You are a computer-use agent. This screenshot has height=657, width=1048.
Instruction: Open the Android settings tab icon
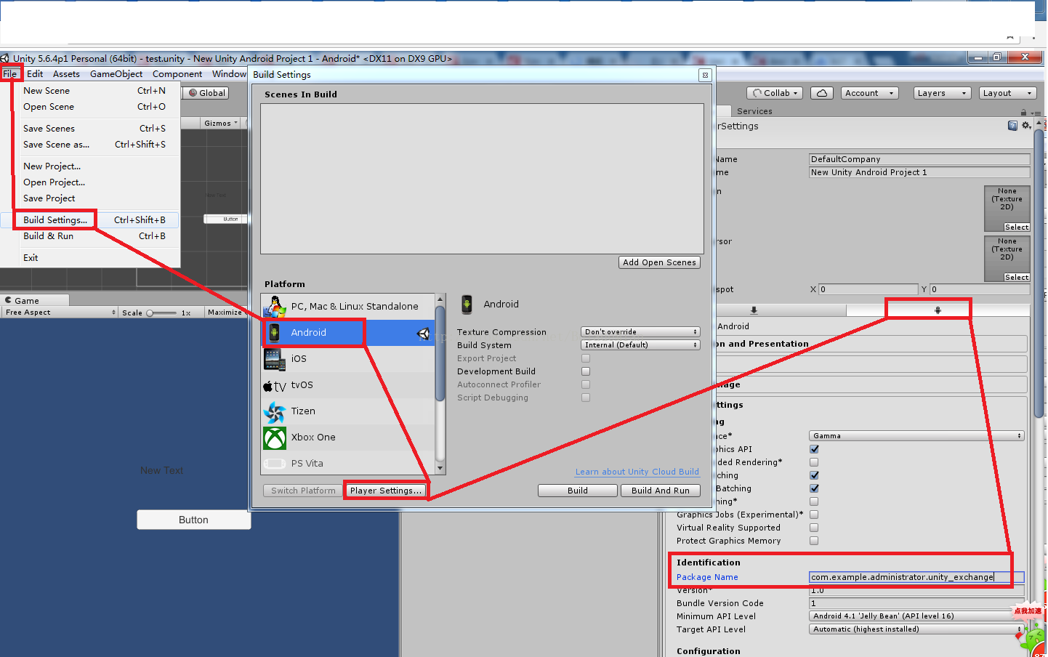pos(938,310)
